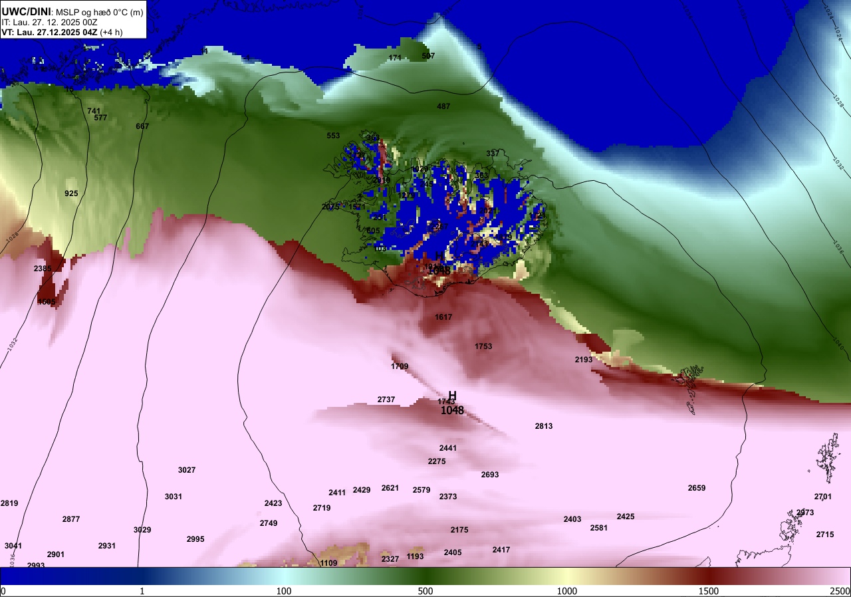
Task: Click the map value 2715
Action: point(825,535)
